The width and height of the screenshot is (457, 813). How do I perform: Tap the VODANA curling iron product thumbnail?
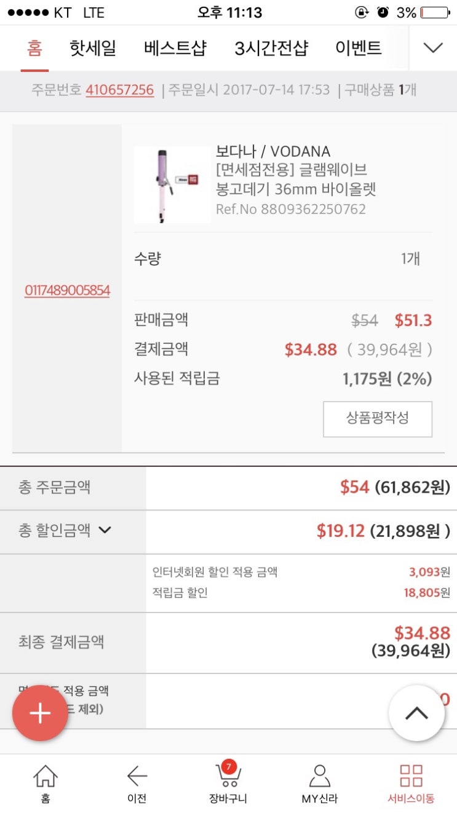coord(172,184)
